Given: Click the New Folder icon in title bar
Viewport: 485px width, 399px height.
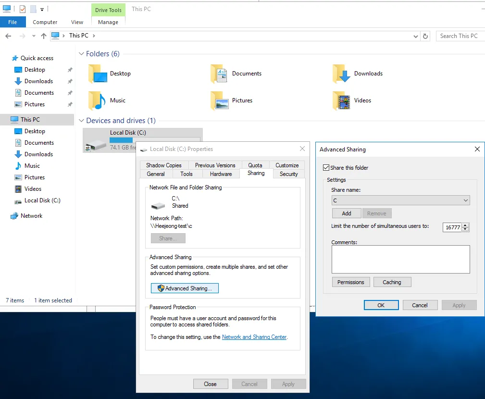Looking at the screenshot, I should (33, 9).
